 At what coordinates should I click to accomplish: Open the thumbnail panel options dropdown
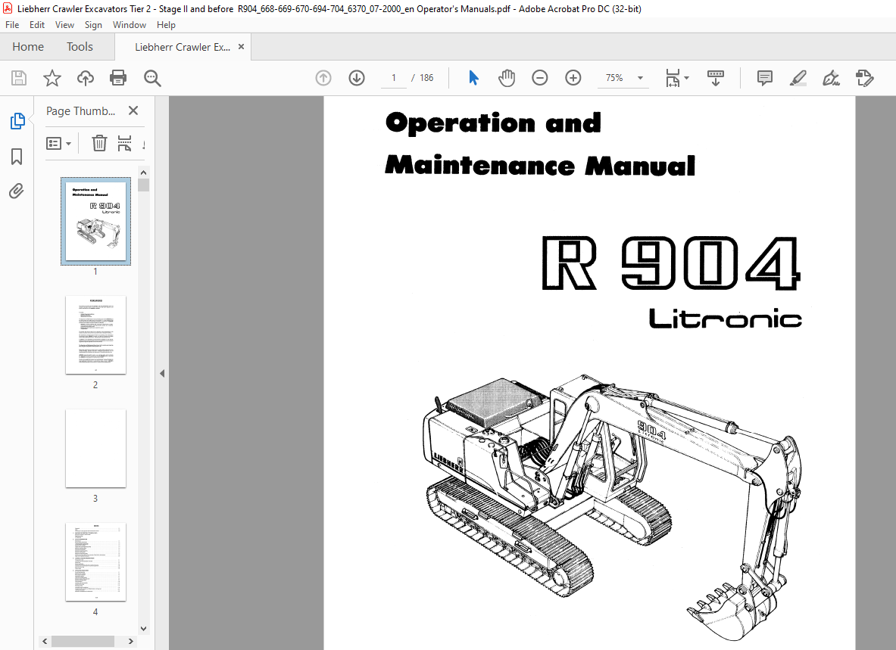tap(58, 143)
